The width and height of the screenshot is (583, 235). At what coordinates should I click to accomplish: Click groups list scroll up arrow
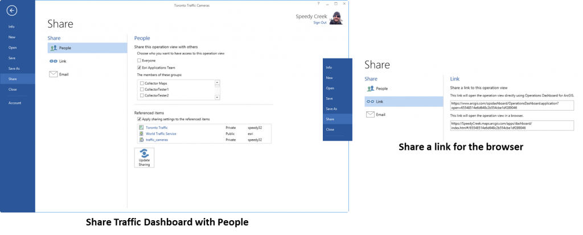(x=217, y=83)
